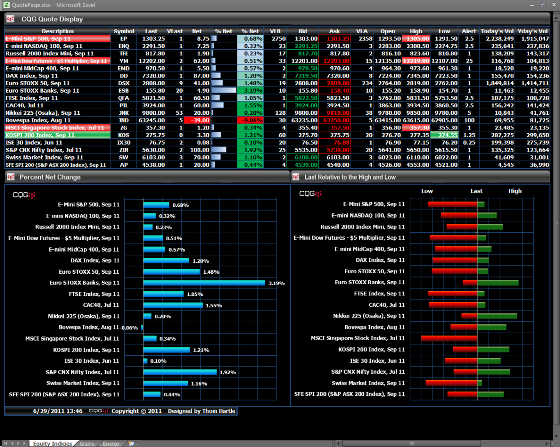Click the last-sheet navigation arrow
The image size is (560, 447).
(x=23, y=443)
